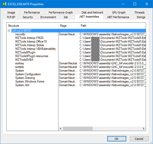The image size is (153, 144).
Task: Click the GAC_64 path in sortkey row
Action: pos(112,63)
